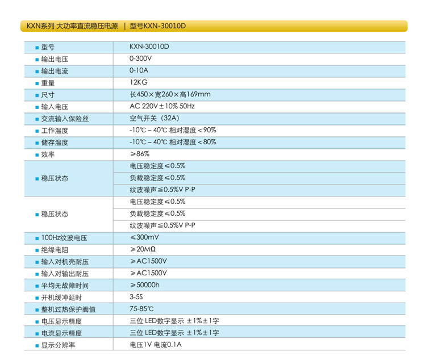Screen dimensions: 429x364
Task: Select '纹波噪声≤0.5%V P-P' in the blue-shaded 稳压状态 group
Action: pos(163,190)
